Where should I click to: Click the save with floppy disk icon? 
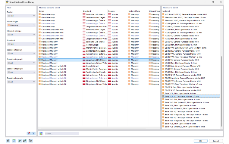pos(24,141)
